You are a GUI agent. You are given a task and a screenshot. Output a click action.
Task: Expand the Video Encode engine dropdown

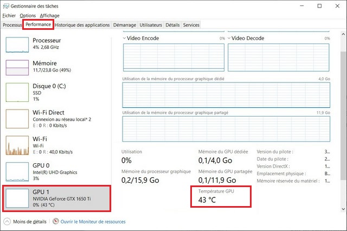coord(125,39)
